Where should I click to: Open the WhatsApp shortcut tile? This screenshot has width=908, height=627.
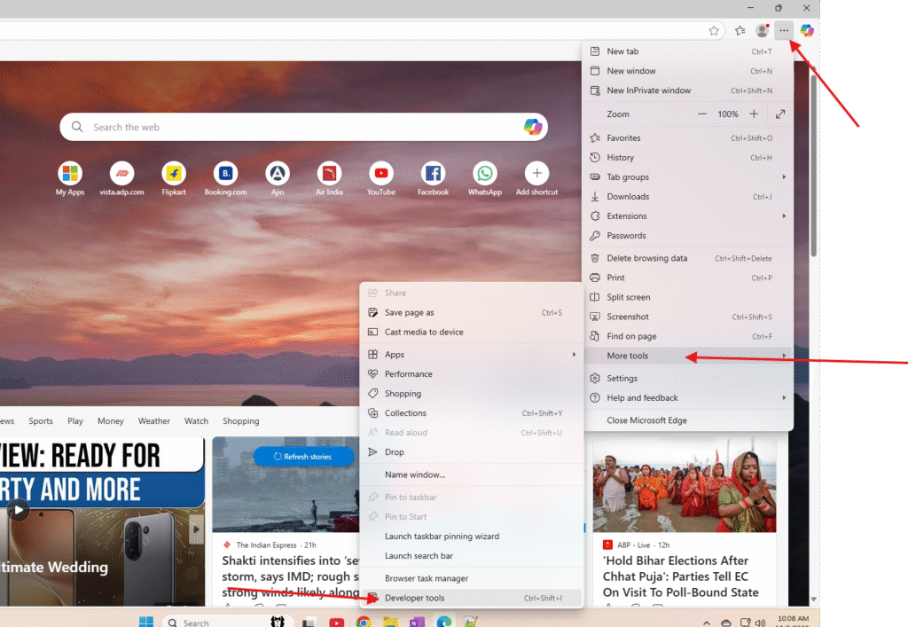point(485,173)
